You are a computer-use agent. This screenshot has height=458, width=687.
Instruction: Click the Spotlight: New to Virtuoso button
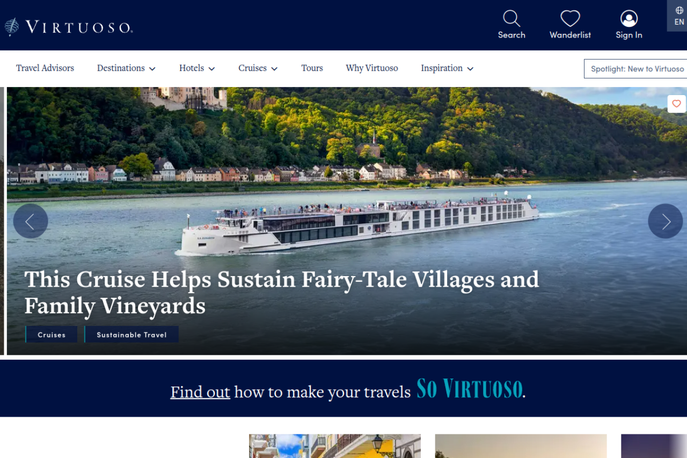pos(635,69)
